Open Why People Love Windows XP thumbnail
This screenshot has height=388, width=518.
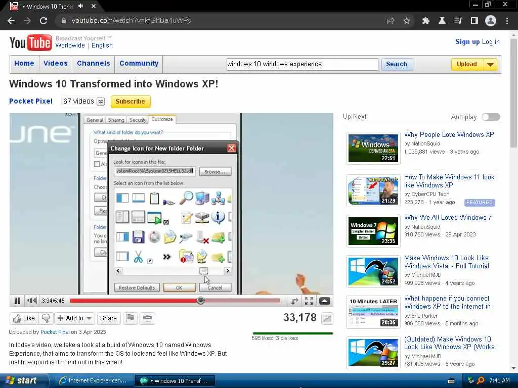(373, 148)
